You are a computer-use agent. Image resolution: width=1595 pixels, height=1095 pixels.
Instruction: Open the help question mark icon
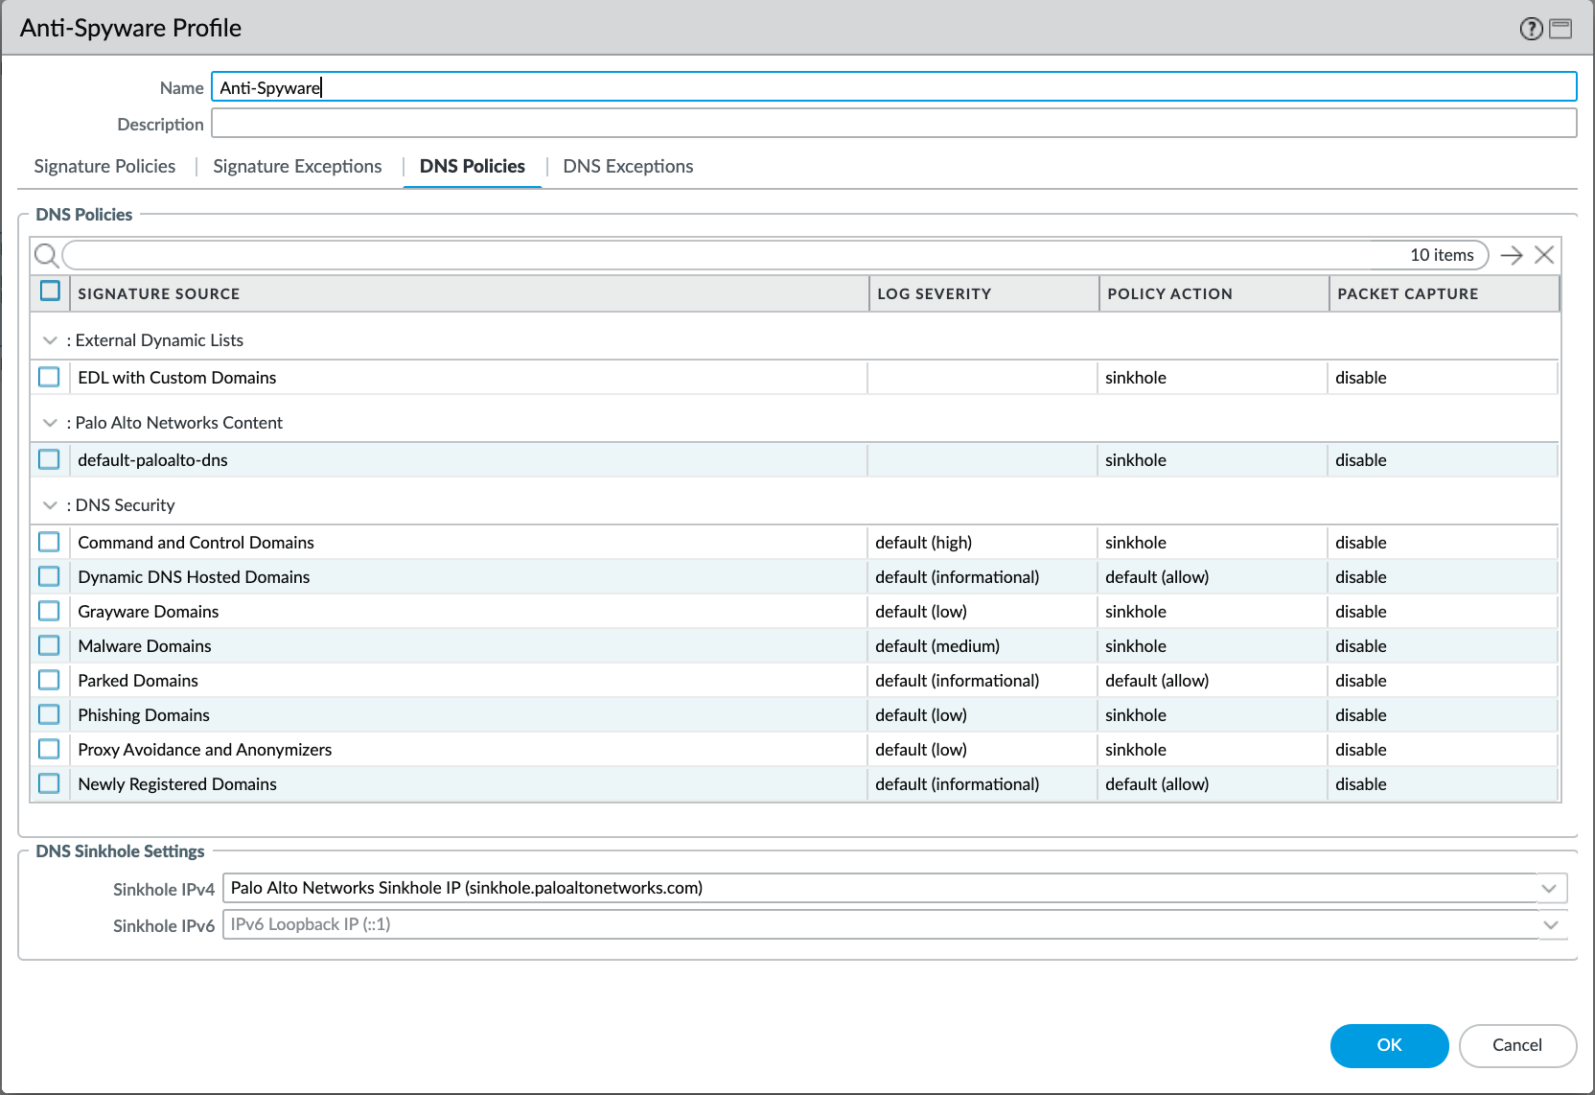[1531, 29]
